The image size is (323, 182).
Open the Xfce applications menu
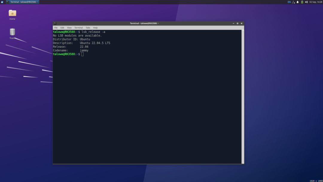click(2, 2)
